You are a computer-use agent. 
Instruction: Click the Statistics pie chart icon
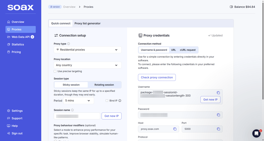pyautogui.click(x=9, y=44)
